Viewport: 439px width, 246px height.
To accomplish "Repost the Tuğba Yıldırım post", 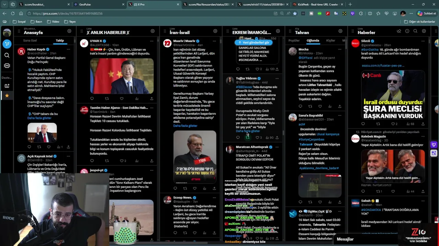I will point(247,138).
